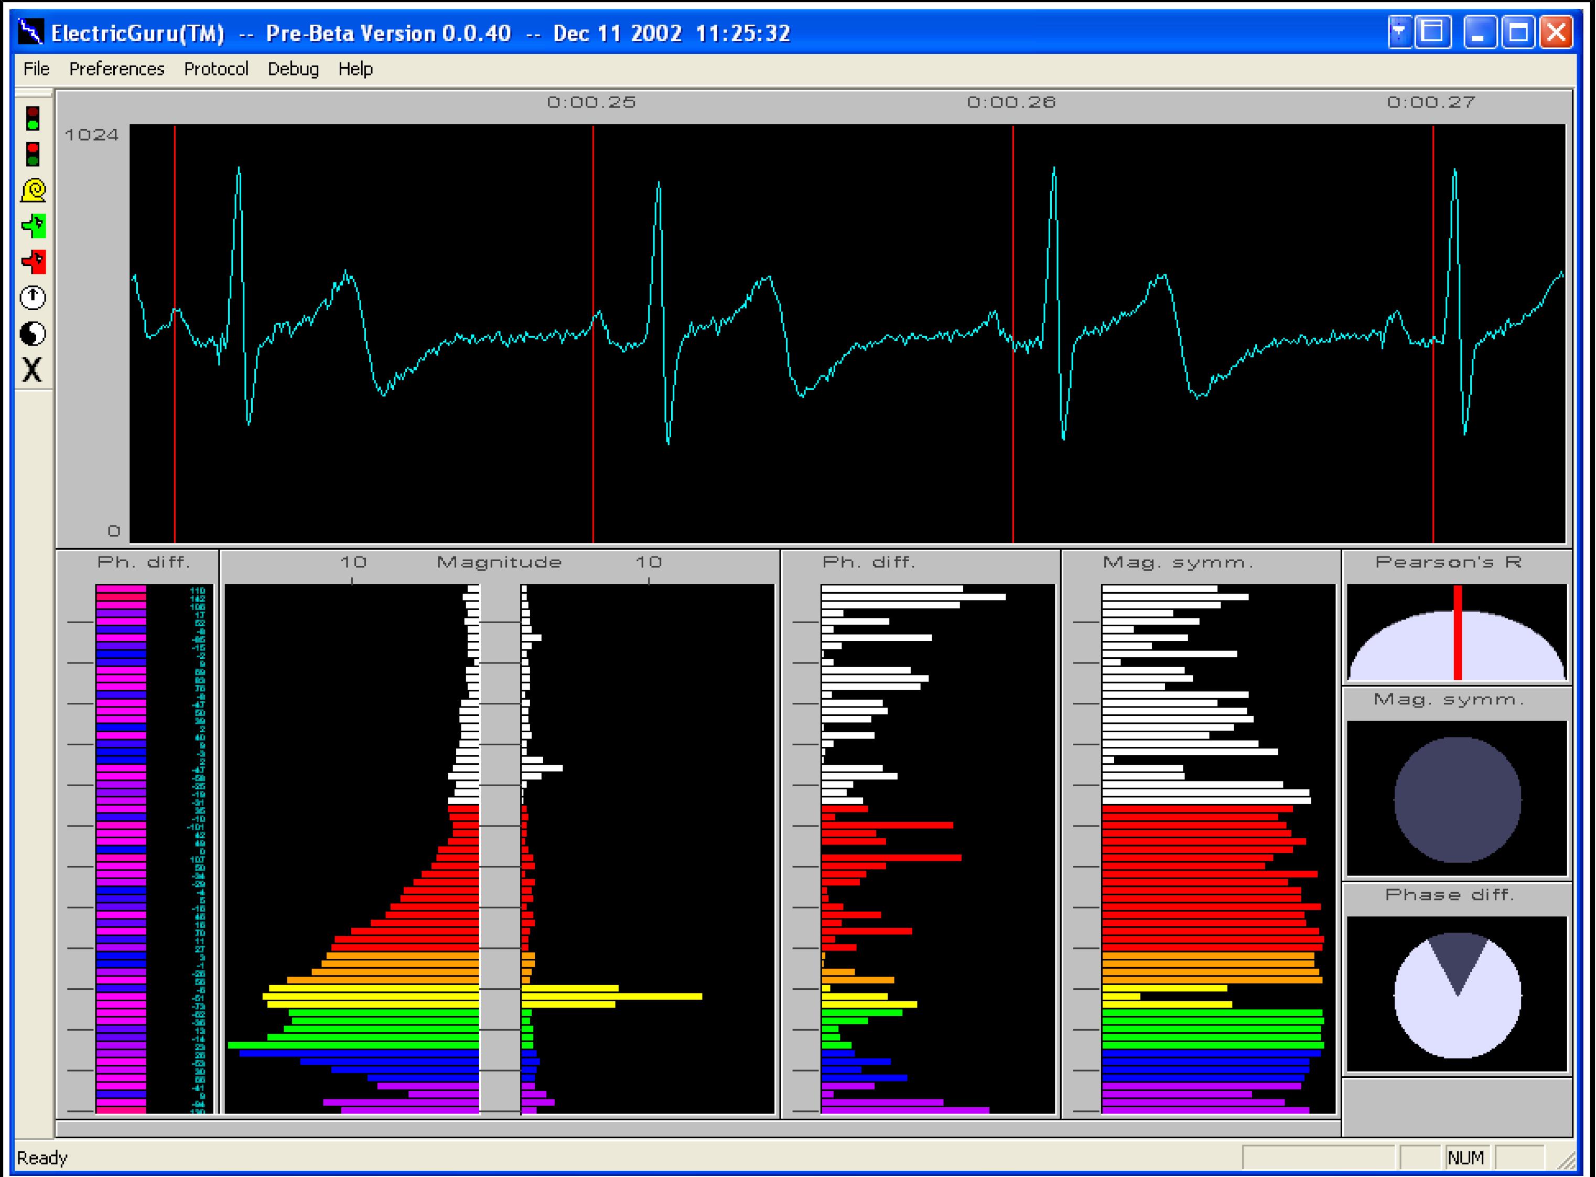1596x1177 pixels.
Task: Click the Phase diff. gauge heading
Action: point(1450,895)
